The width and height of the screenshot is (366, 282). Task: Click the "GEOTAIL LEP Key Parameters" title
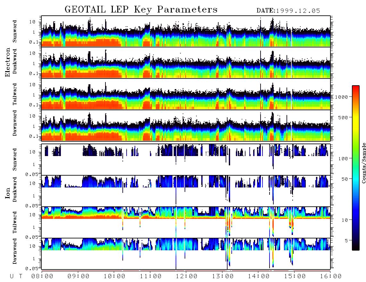141,10
